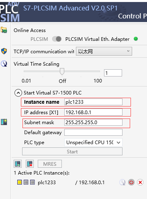Open the virtual SIMATIC memory card folder icon
The width and height of the screenshot is (147, 199).
click(x=4, y=30)
